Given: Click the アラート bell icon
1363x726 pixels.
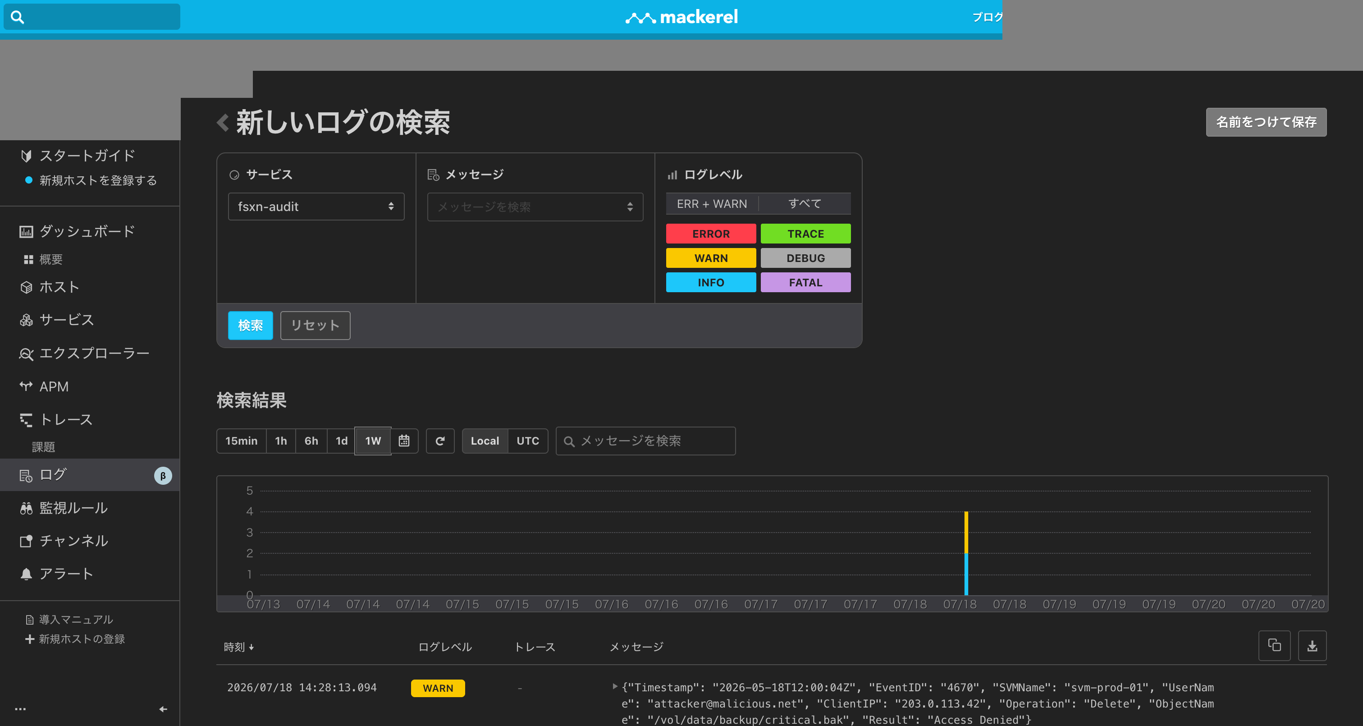Looking at the screenshot, I should 26,574.
